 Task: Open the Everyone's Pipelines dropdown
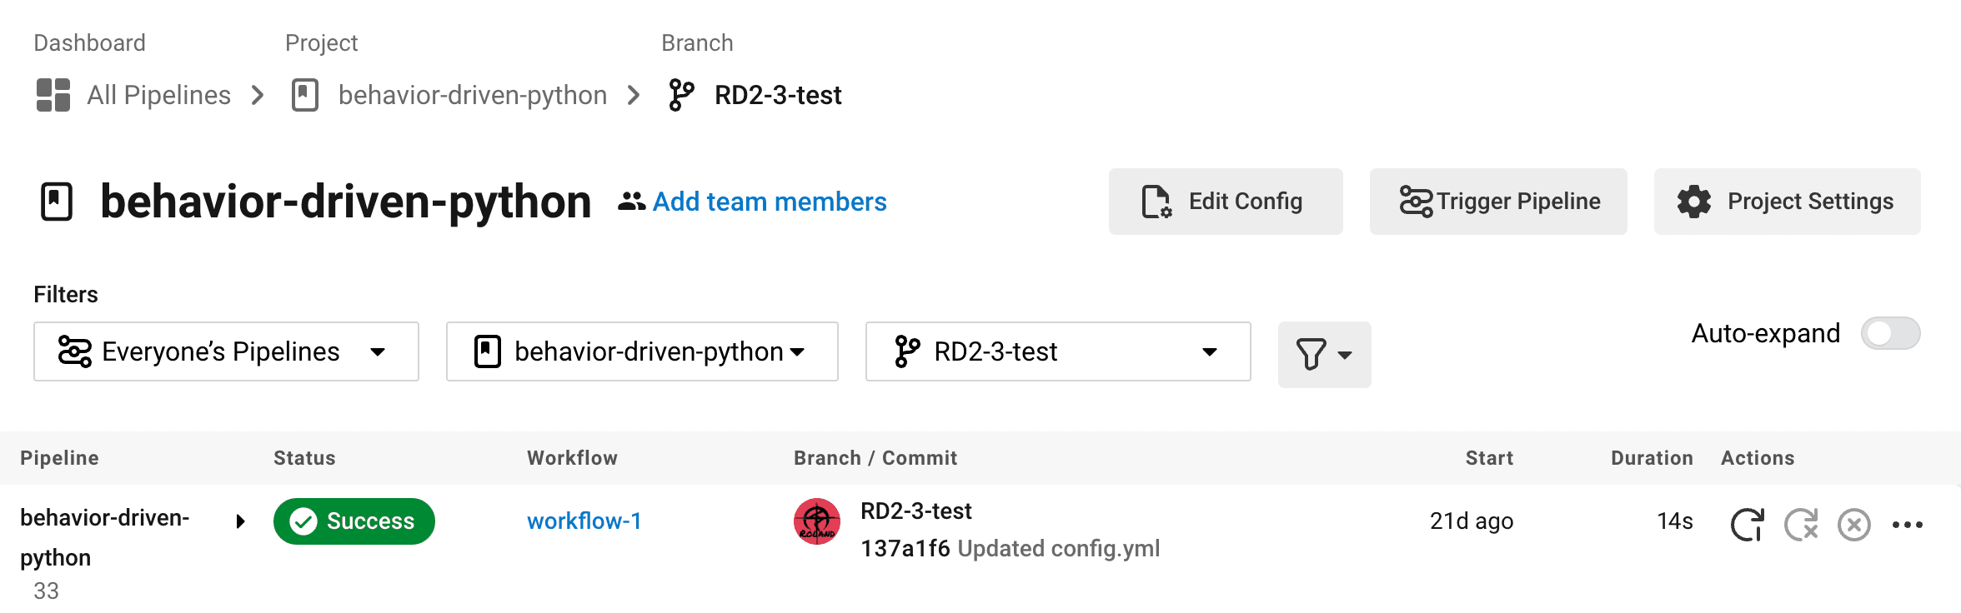(x=226, y=351)
